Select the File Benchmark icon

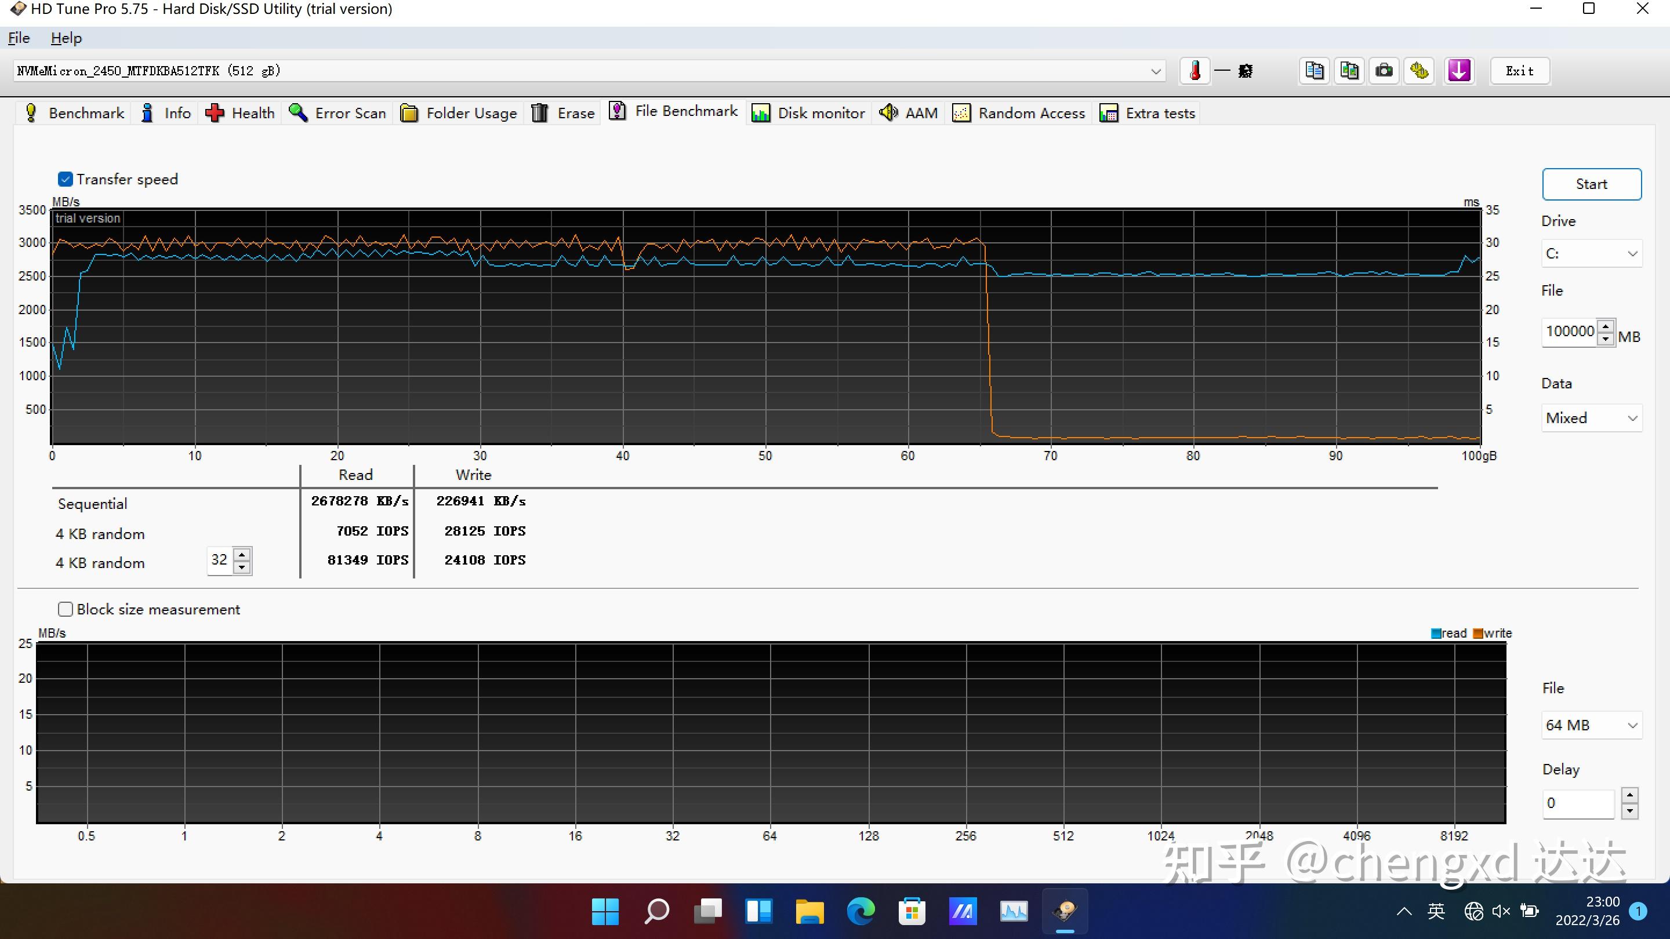tap(617, 111)
